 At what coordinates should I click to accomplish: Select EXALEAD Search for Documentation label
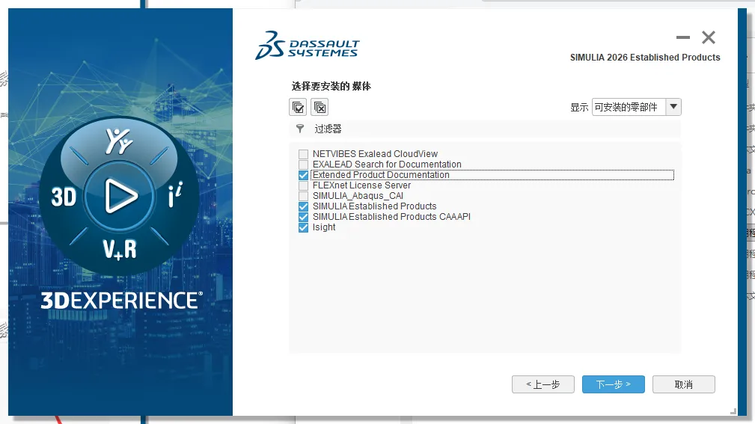click(387, 165)
